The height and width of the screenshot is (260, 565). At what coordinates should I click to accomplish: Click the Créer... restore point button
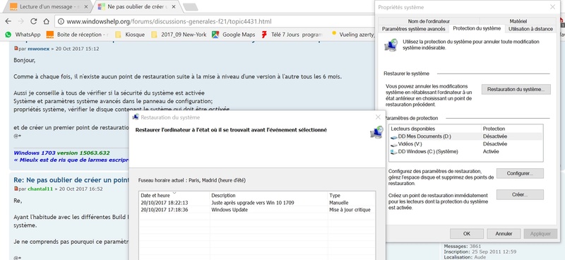tap(520, 194)
